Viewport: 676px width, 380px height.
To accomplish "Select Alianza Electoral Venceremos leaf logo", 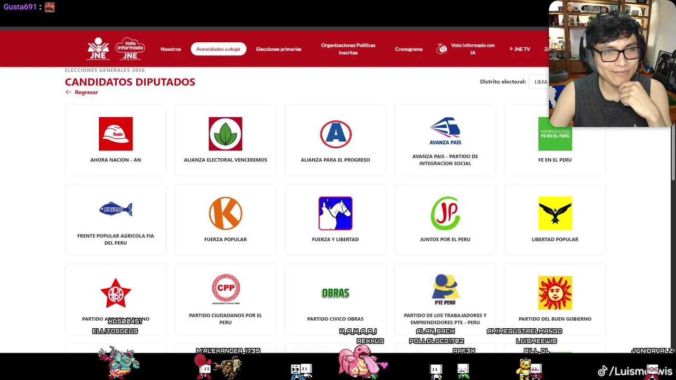I will tap(226, 134).
